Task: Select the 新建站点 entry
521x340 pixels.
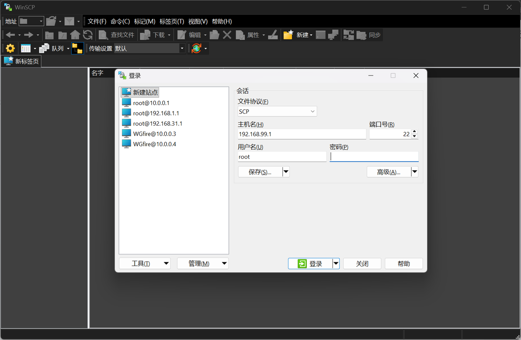Action: [140, 92]
